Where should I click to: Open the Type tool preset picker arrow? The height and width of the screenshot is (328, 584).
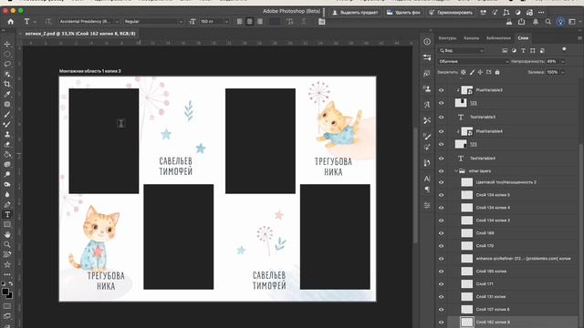pos(35,22)
